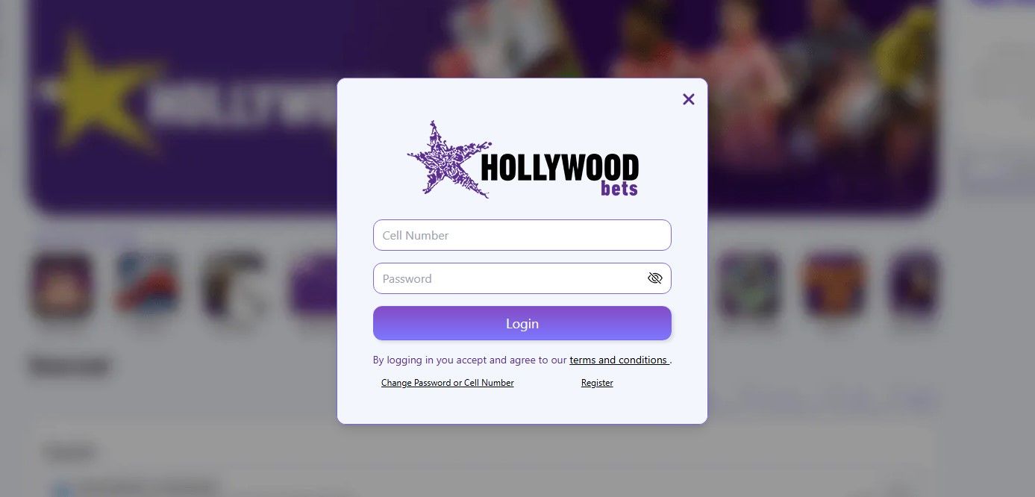Close the login dialog with the X
1035x497 pixels.
(x=688, y=99)
